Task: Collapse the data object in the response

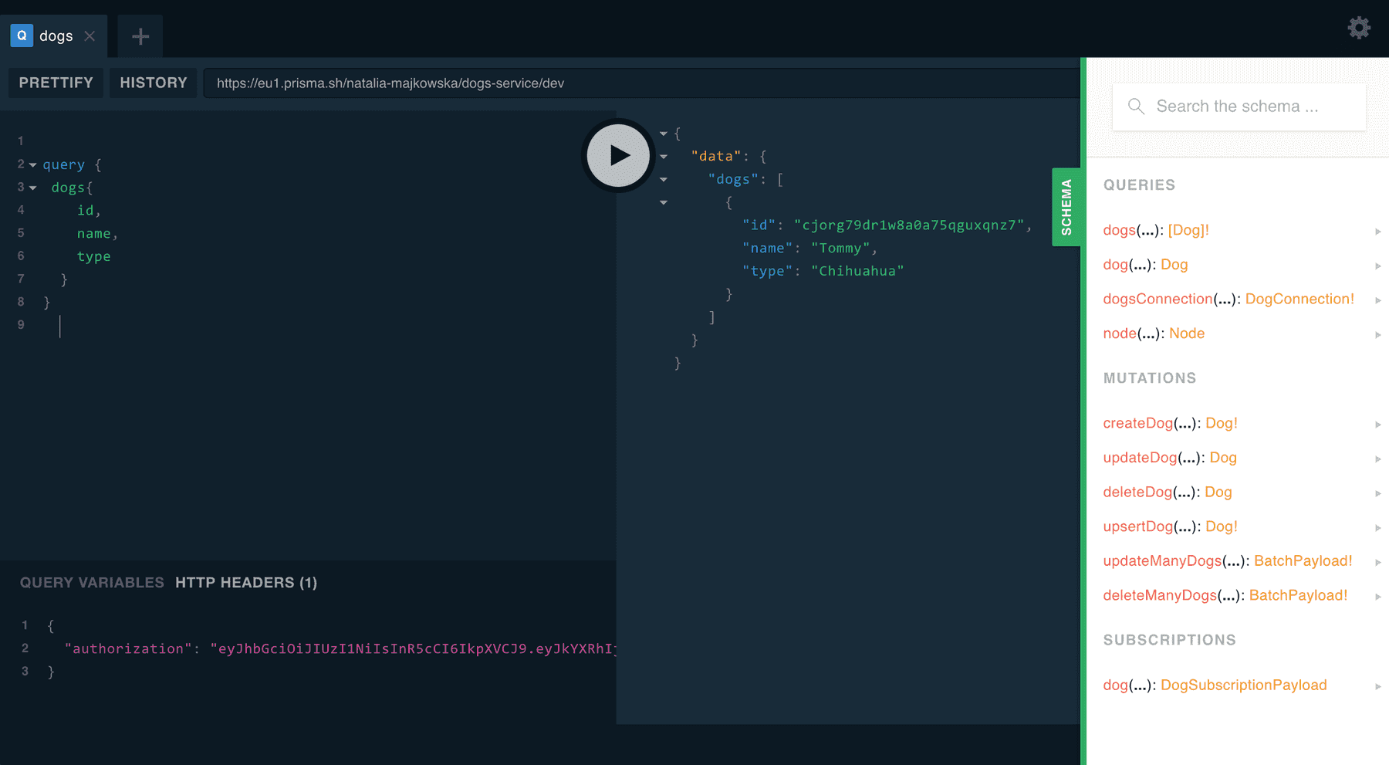Action: (664, 156)
